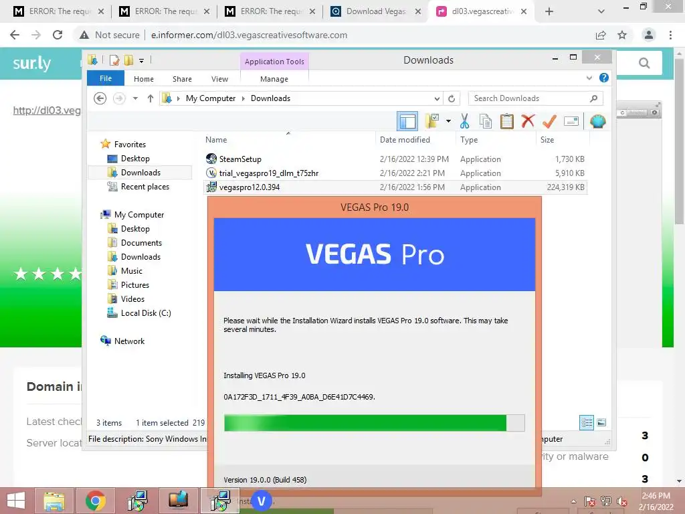Viewport: 685px width, 514px height.
Task: Click the folder options icon in Explorer toolbar
Action: 433,121
